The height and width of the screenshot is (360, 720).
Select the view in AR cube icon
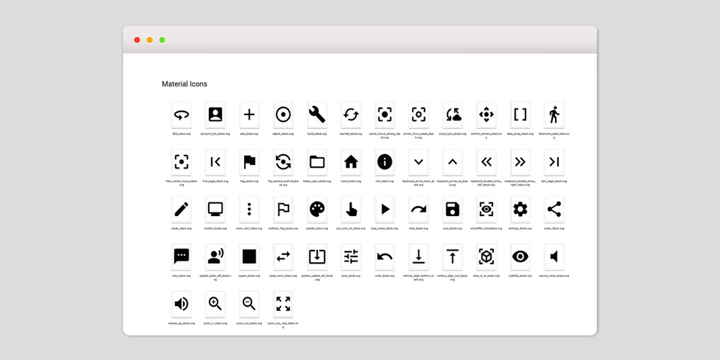[486, 257]
